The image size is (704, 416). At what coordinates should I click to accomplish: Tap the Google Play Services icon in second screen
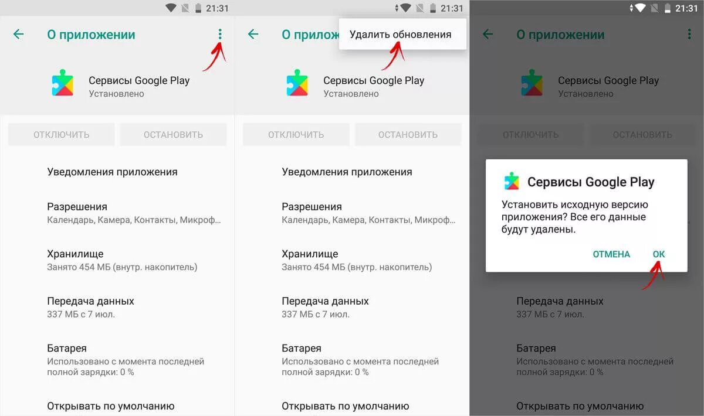pos(297,83)
